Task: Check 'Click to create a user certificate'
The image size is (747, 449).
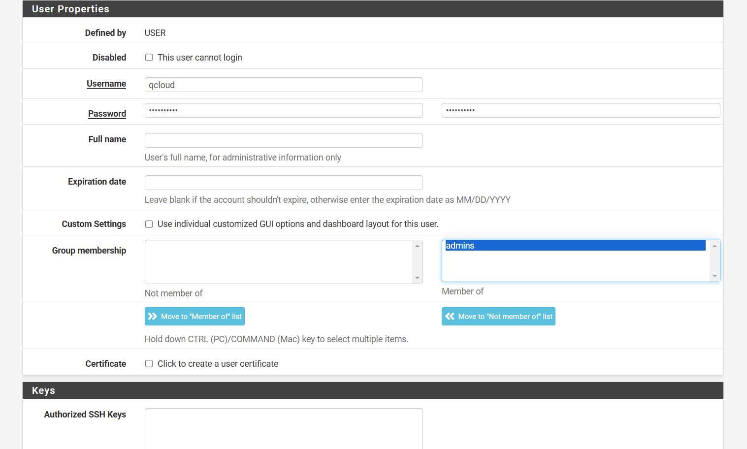Action: 149,364
